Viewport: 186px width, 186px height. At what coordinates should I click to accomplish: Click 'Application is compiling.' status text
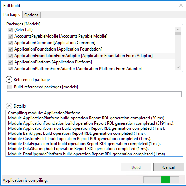(25, 180)
